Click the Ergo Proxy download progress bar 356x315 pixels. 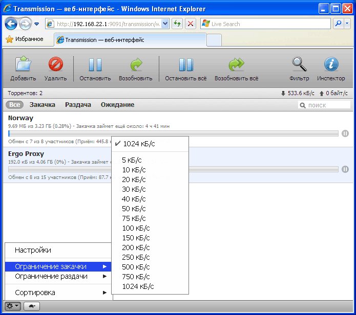pyautogui.click(x=173, y=169)
